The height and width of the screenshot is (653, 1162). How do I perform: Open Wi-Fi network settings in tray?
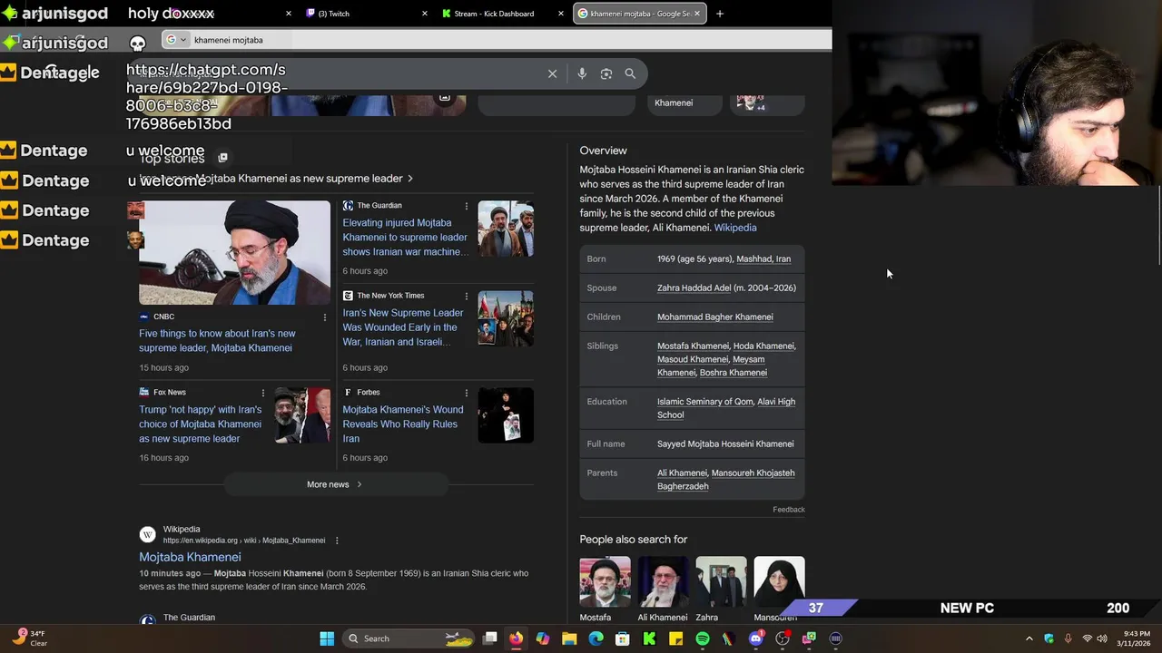tap(1087, 638)
